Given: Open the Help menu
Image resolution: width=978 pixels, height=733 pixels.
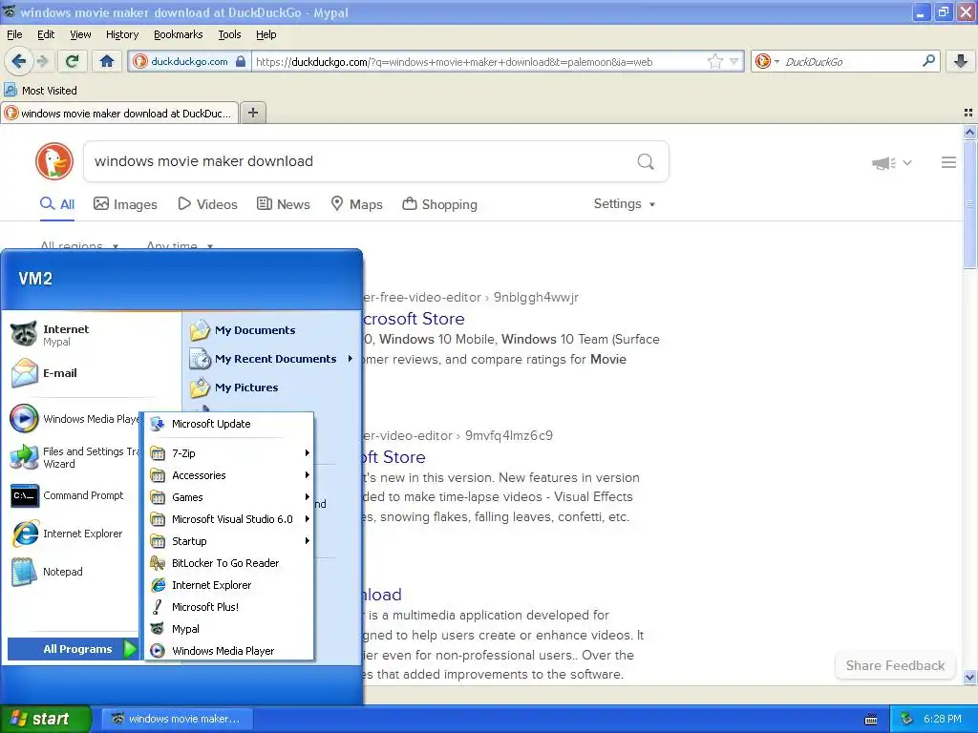Looking at the screenshot, I should [266, 34].
